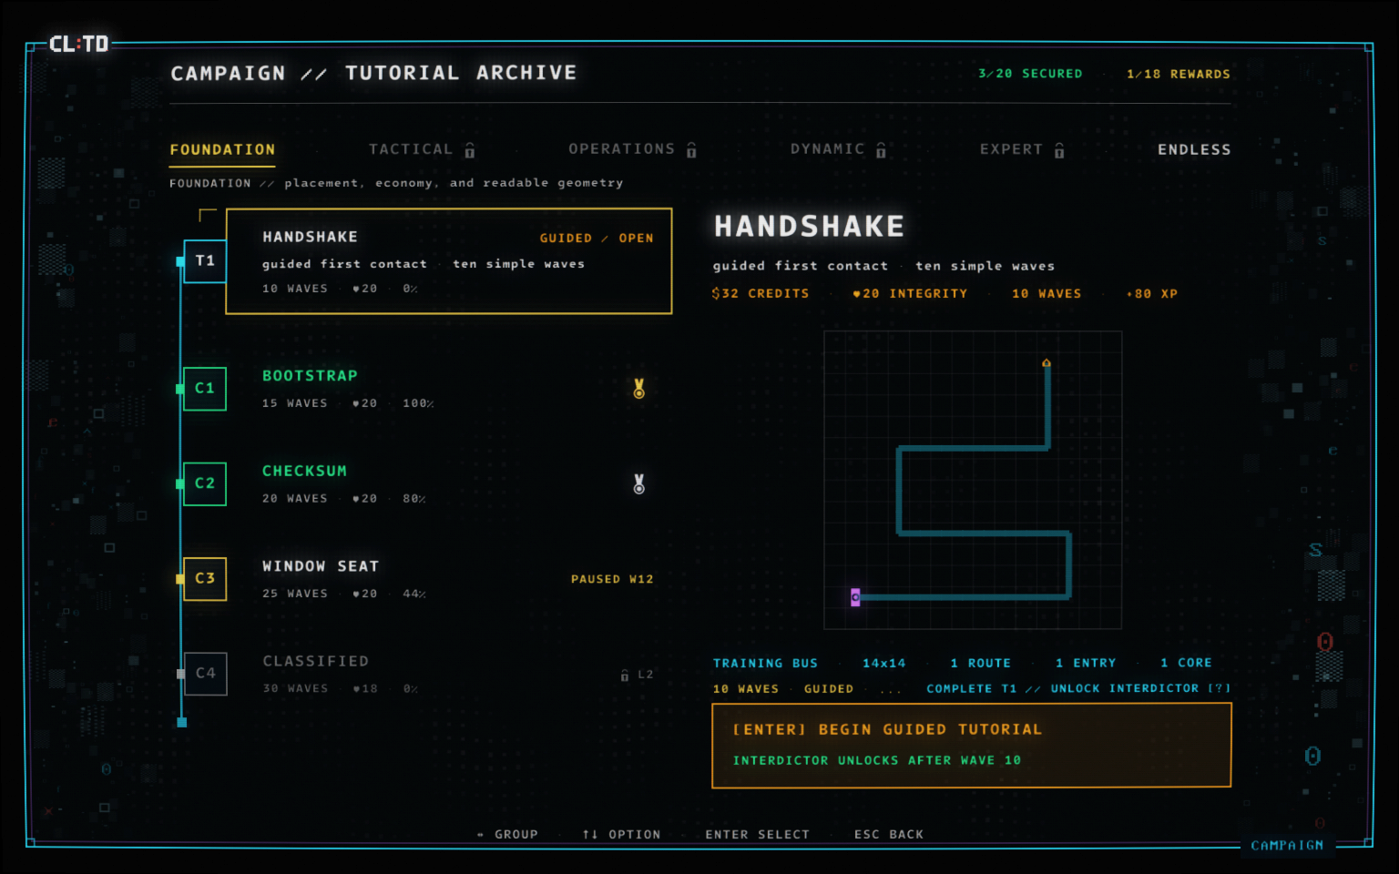This screenshot has height=874, width=1399.
Task: Click the PAUSED W12 status
Action: click(612, 579)
